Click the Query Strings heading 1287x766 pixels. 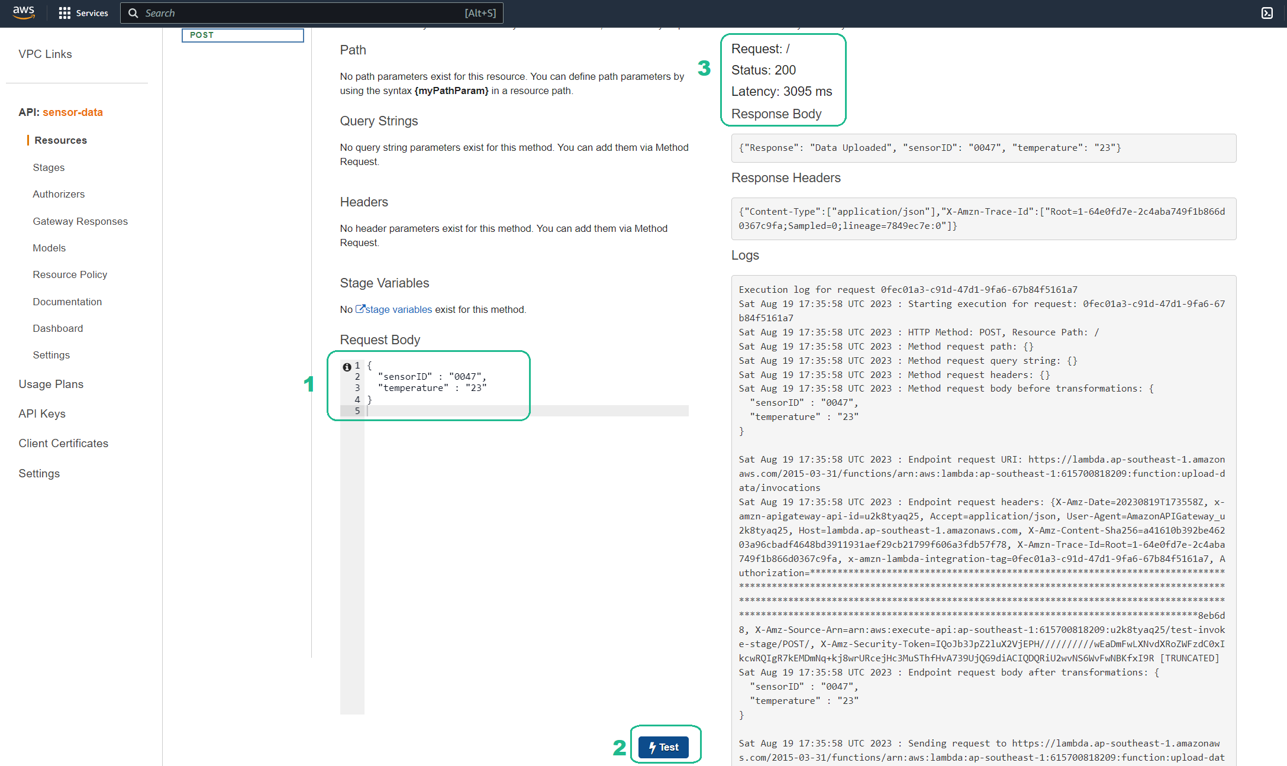(379, 121)
